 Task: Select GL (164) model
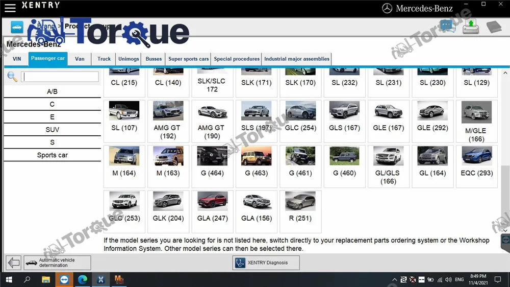[432, 166]
